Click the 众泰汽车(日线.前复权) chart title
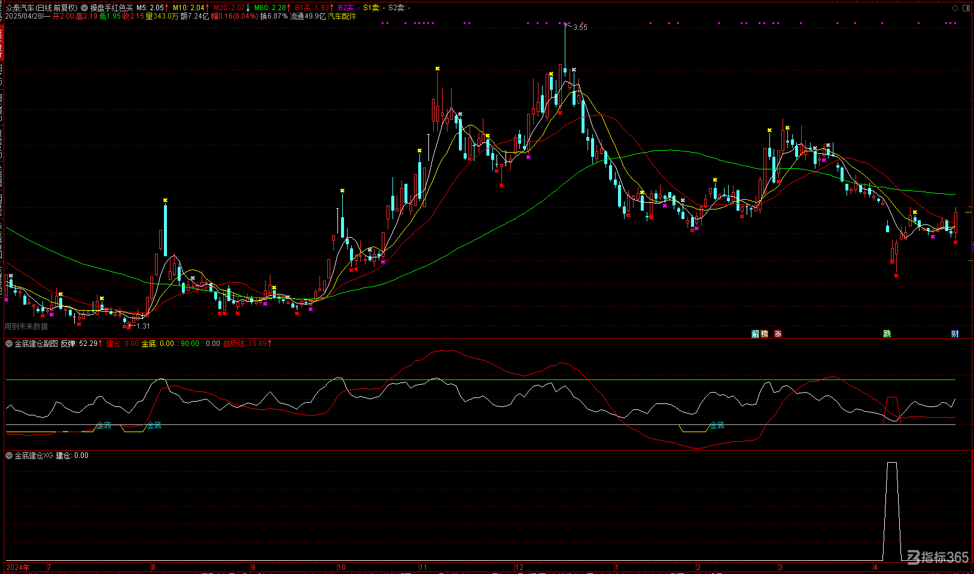 (41, 8)
